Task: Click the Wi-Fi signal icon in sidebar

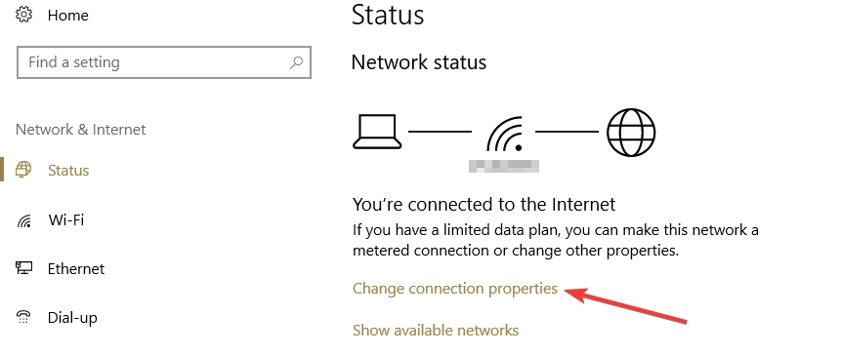Action: pos(24,220)
